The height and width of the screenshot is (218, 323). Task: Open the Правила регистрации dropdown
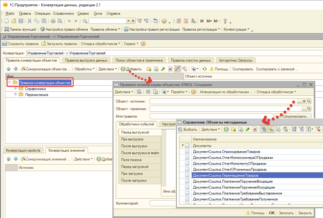pos(201,29)
